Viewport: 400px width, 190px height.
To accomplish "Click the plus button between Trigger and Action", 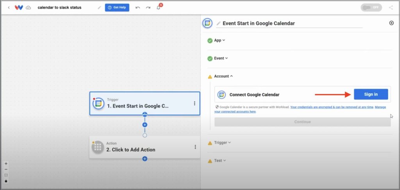I will [145, 125].
